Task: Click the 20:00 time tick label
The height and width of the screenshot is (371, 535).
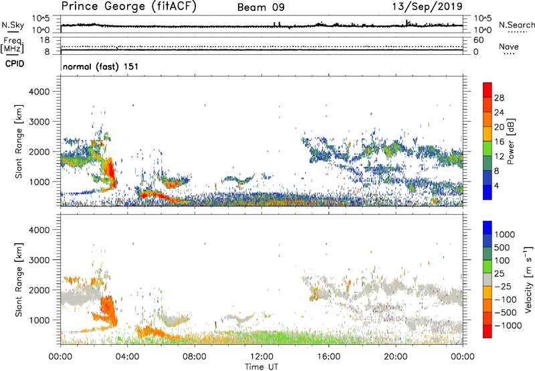Action: pos(396,357)
